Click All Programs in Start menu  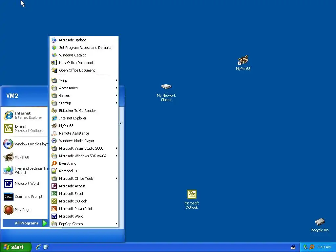tap(25, 223)
